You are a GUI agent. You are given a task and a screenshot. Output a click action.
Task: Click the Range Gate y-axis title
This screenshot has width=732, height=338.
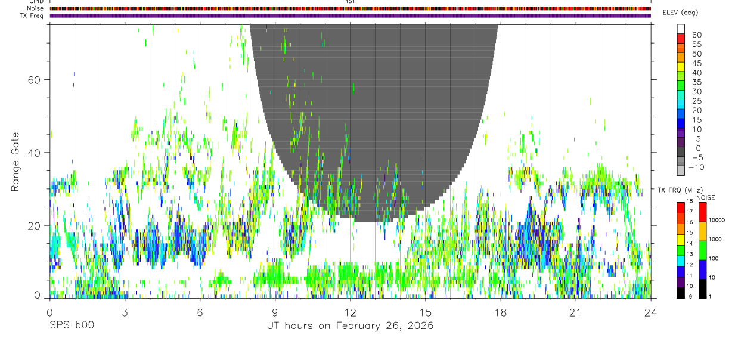pos(16,162)
